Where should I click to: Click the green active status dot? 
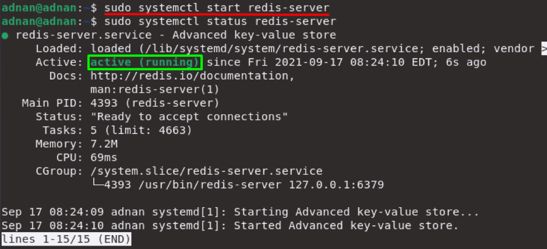pos(5,35)
